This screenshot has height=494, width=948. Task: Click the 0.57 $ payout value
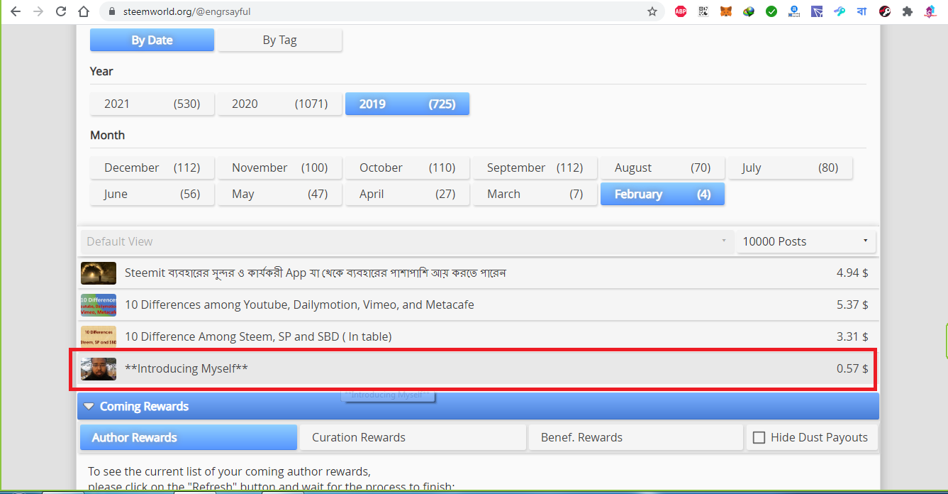[852, 368]
